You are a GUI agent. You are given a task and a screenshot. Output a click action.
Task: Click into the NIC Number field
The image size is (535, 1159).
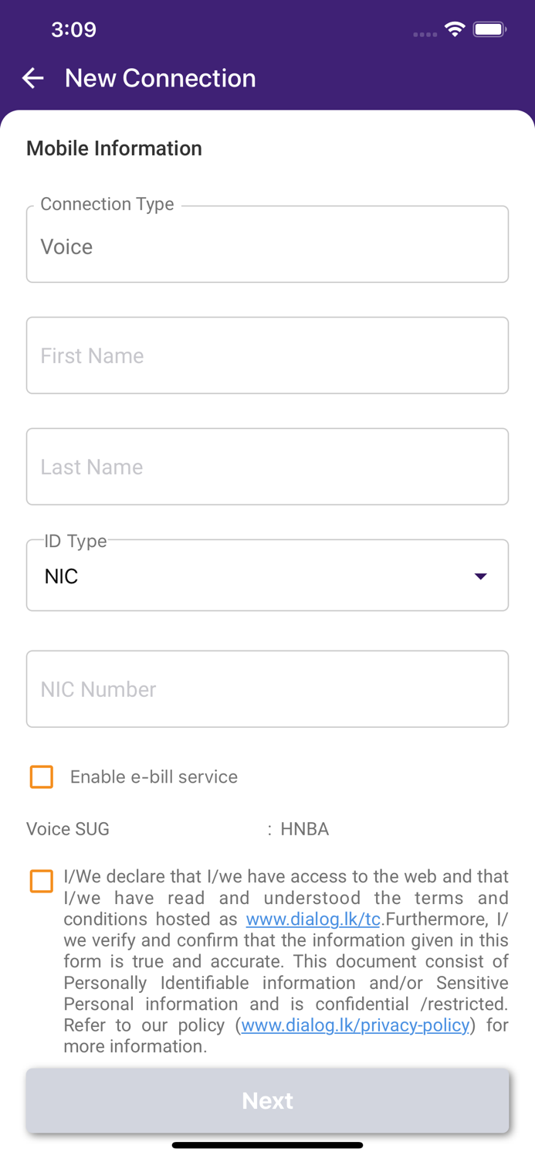click(x=267, y=689)
